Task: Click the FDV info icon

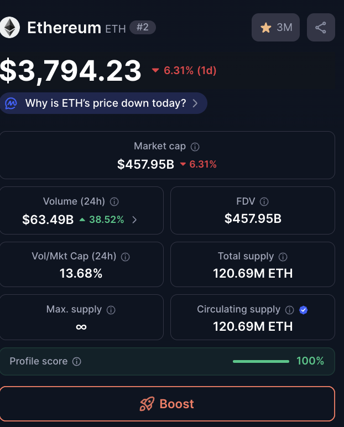Action: click(264, 202)
